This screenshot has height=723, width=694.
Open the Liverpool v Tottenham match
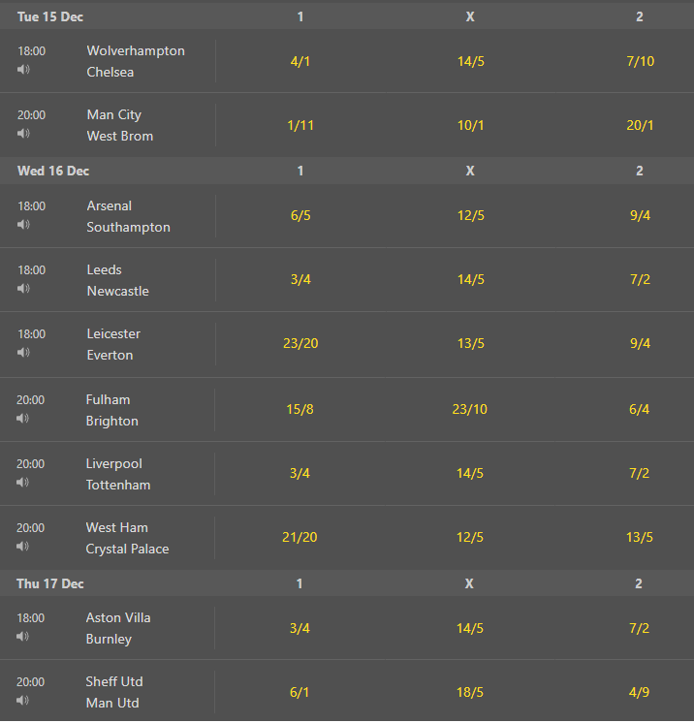coord(118,474)
